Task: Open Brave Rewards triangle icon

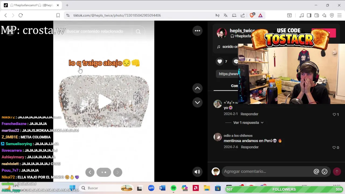Action: [x=260, y=15]
